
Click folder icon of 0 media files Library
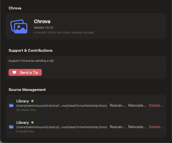[x=11, y=127]
